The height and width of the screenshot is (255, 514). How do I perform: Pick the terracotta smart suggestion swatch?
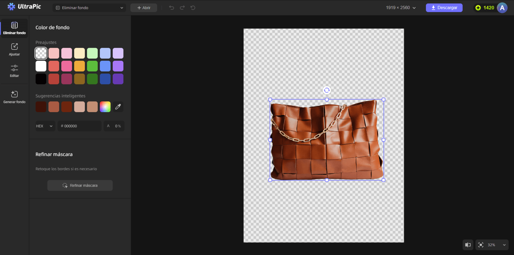[54, 107]
